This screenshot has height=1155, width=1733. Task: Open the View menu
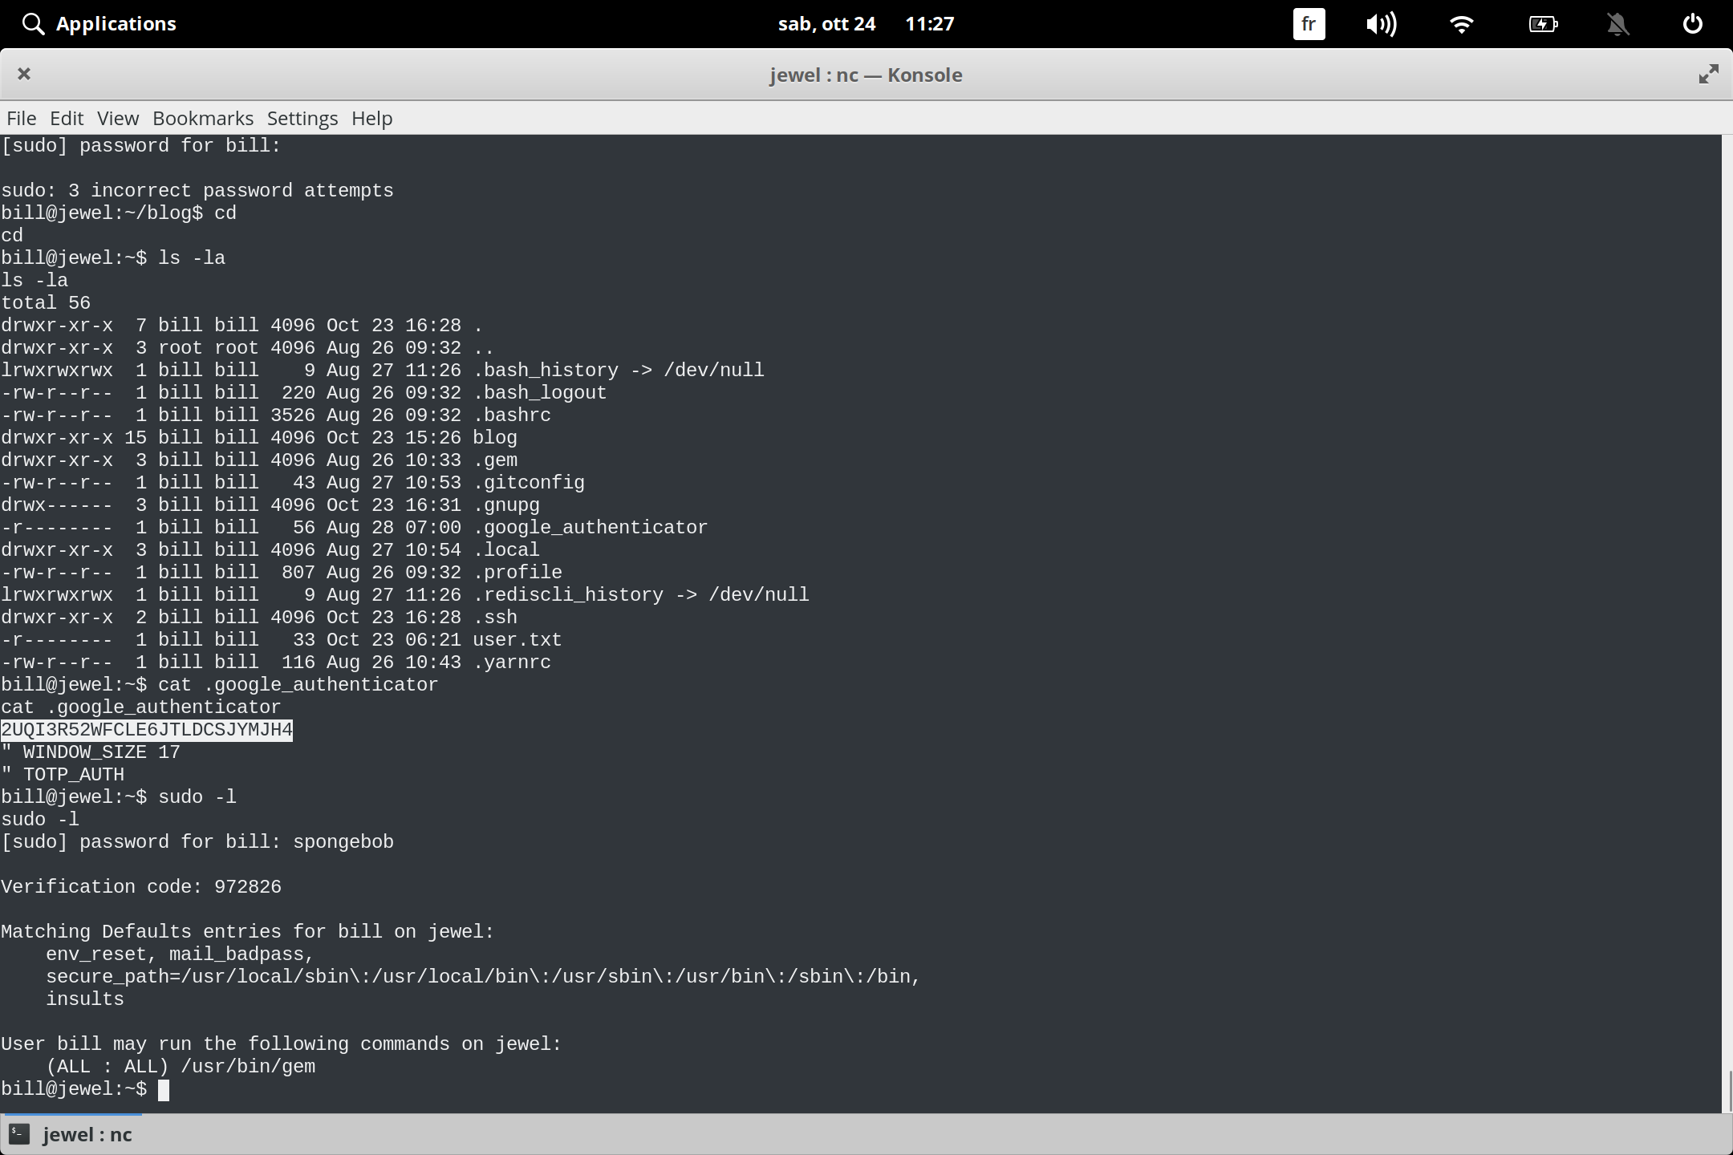pos(117,118)
